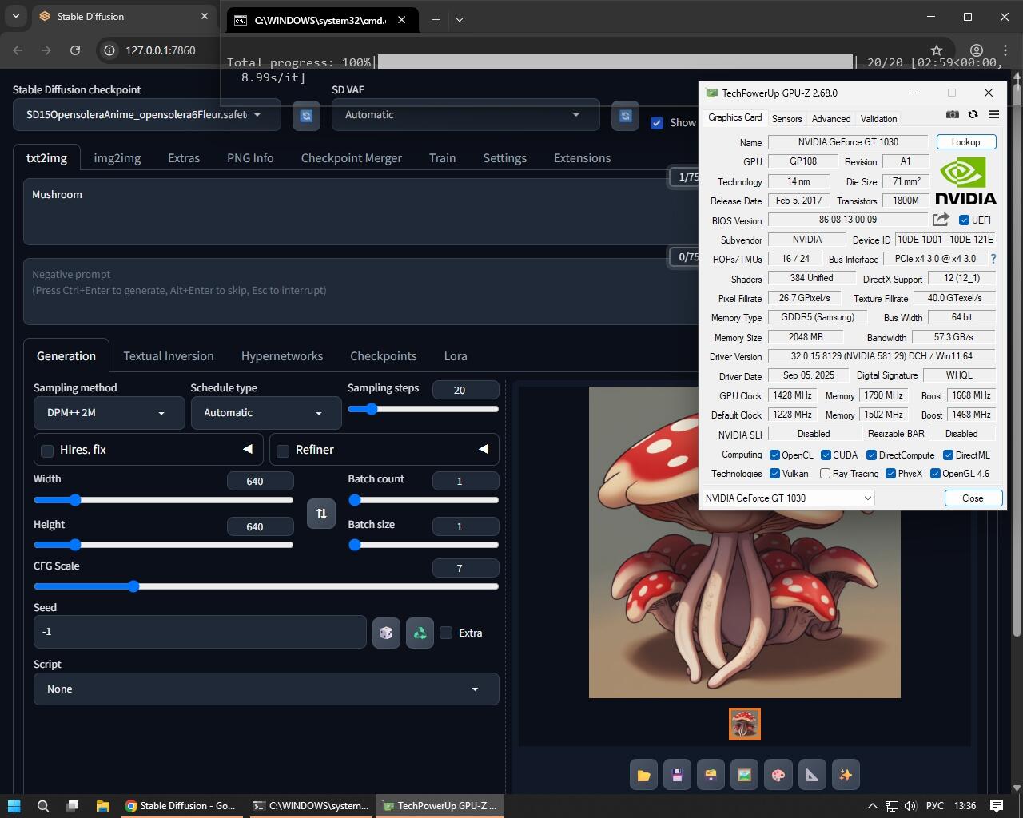Switch to the img2img tab
Screen dimensions: 1023x818
click(117, 158)
